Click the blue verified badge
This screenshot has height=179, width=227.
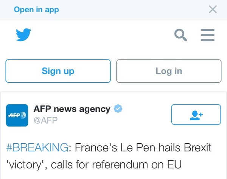tap(118, 109)
